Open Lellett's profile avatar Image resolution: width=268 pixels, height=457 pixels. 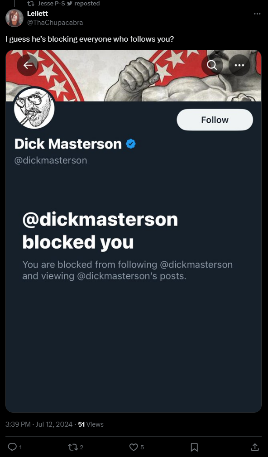[x=14, y=18]
